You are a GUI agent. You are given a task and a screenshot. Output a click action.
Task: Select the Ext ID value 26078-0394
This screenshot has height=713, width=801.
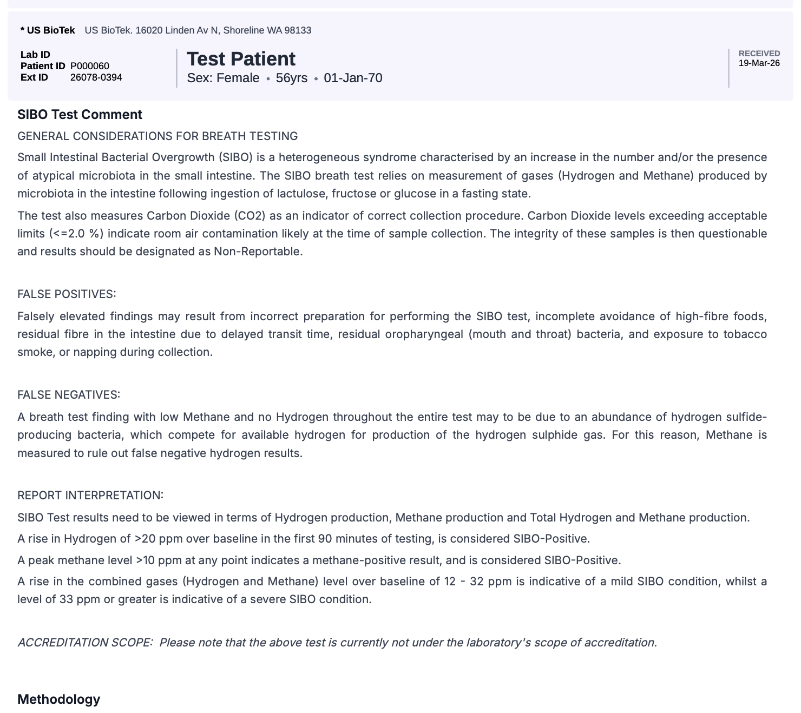click(96, 77)
